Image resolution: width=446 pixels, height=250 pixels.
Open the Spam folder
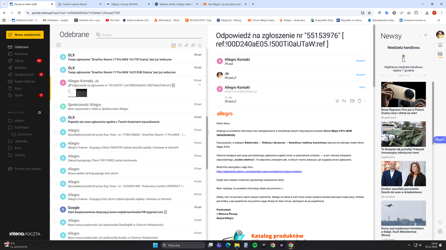click(19, 95)
